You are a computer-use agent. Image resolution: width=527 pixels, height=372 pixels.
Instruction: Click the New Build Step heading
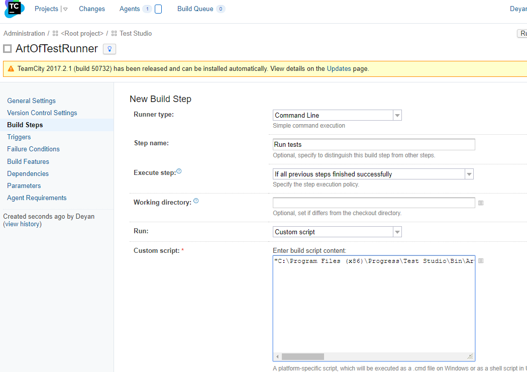pyautogui.click(x=160, y=99)
